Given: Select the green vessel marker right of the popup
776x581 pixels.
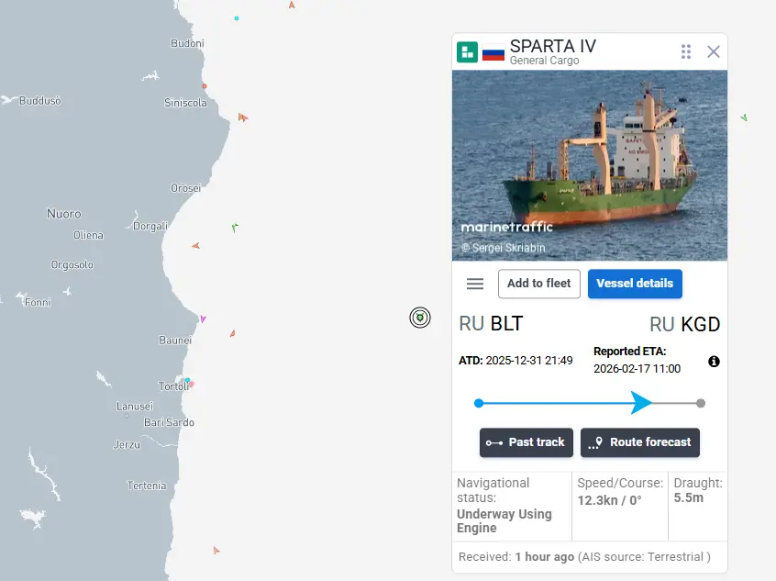Looking at the screenshot, I should (x=744, y=117).
